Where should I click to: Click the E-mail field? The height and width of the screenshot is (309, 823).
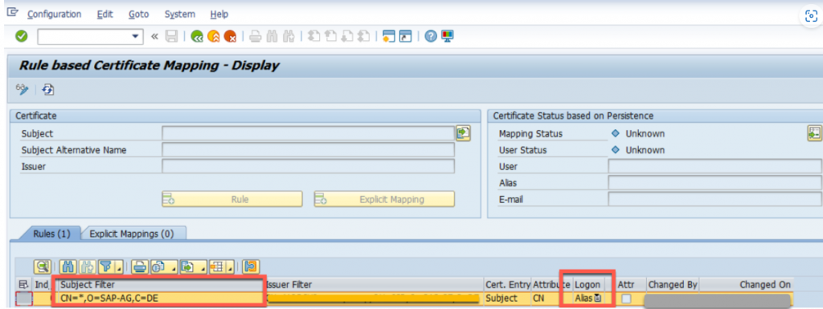[715, 200]
